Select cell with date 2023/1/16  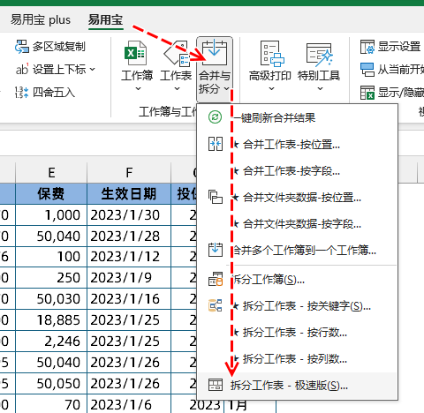[x=129, y=299]
